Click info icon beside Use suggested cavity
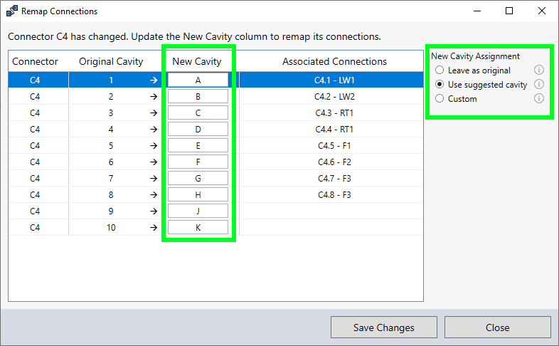 pos(538,84)
